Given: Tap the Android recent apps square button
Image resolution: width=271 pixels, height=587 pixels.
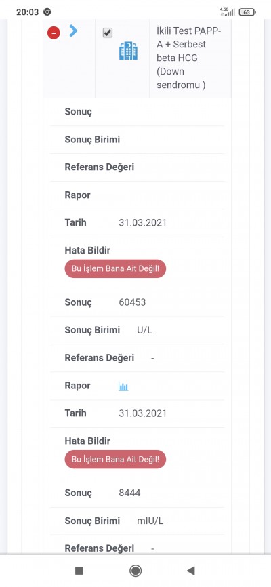Looking at the screenshot, I should pyautogui.click(x=79, y=571).
